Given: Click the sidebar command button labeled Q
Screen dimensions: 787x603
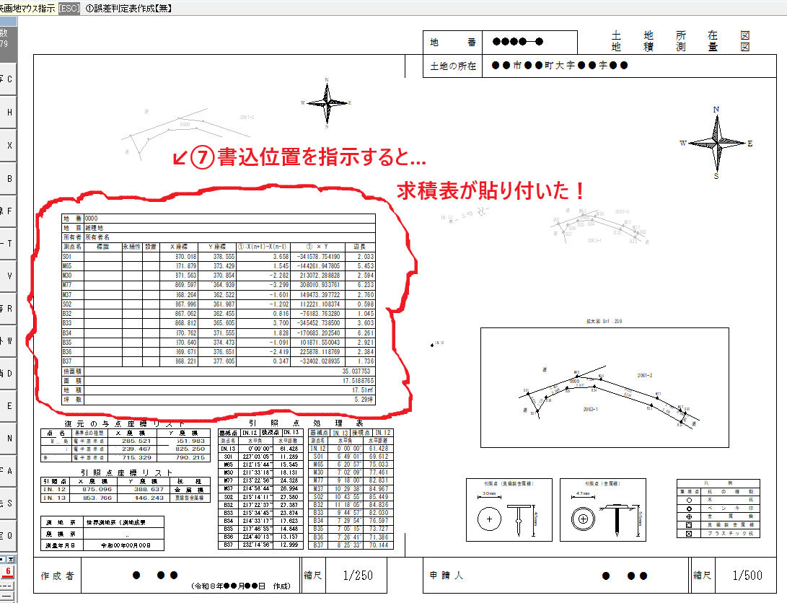Looking at the screenshot, I should click(x=8, y=536).
